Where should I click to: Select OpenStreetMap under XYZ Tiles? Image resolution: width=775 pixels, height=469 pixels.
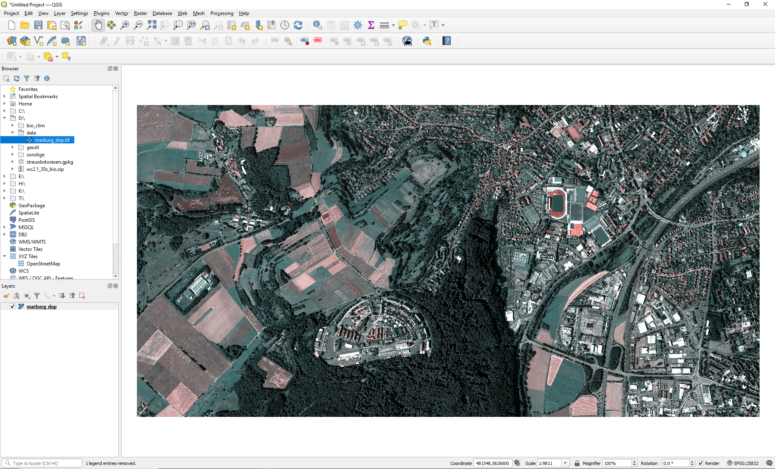pos(43,264)
